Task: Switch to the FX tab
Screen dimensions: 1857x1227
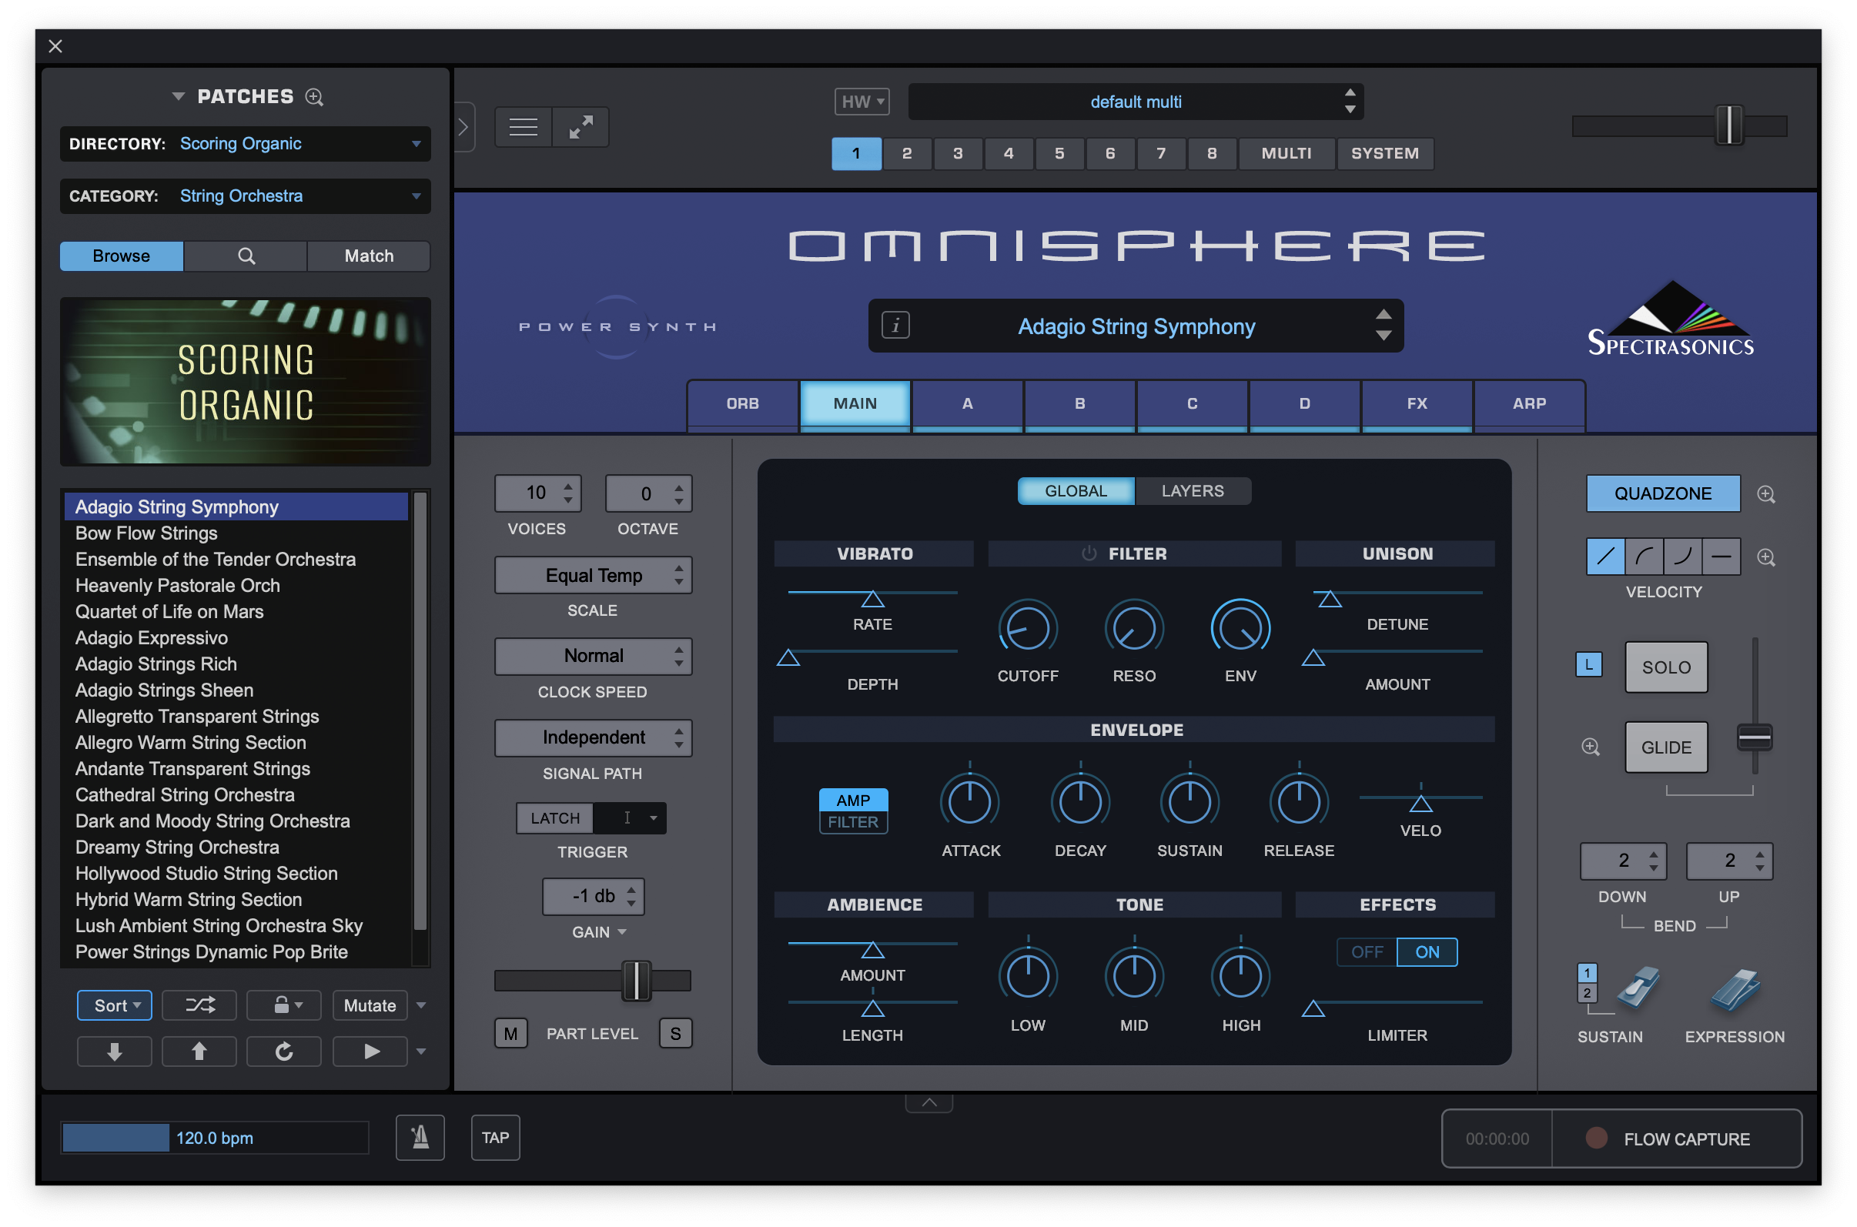Action: [x=1417, y=404]
